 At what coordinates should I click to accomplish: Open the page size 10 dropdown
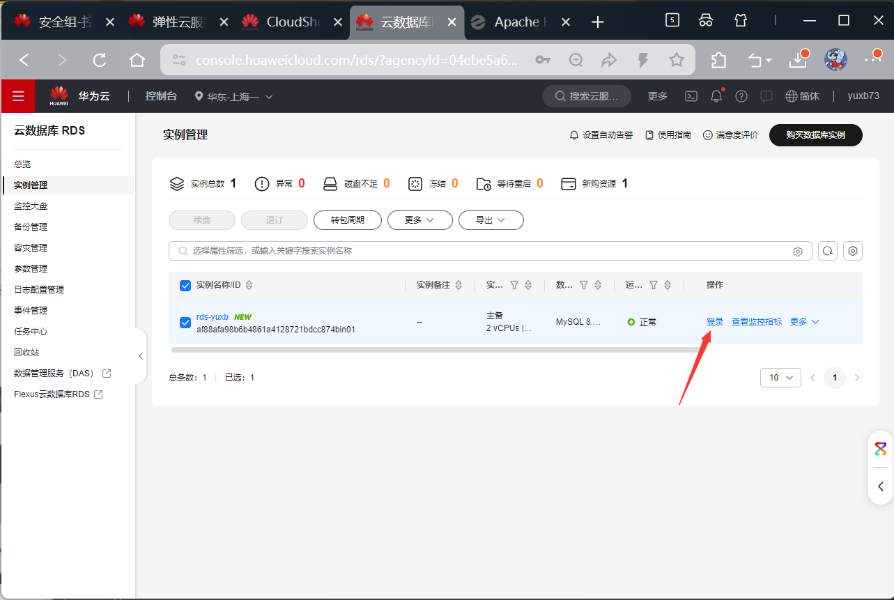point(780,378)
